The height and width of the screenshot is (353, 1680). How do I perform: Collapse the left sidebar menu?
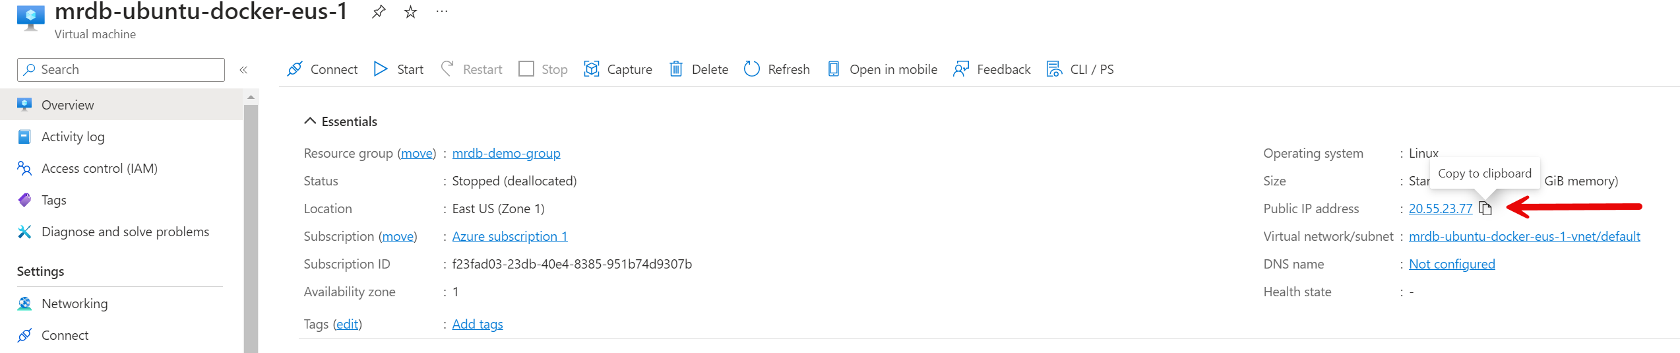pos(243,69)
